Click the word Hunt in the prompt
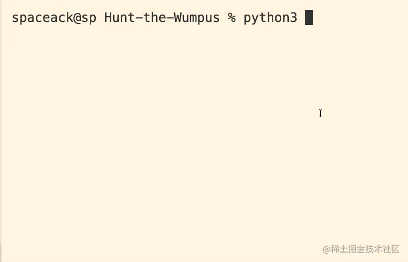 [119, 17]
